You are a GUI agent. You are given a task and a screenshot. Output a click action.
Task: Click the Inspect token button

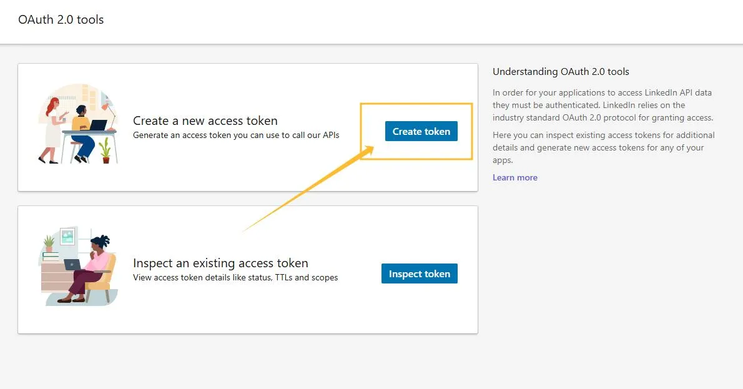click(x=419, y=273)
